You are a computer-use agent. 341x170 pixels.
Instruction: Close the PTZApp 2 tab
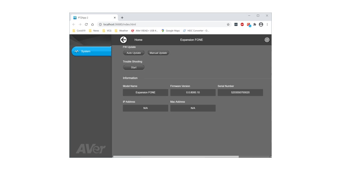(x=115, y=18)
